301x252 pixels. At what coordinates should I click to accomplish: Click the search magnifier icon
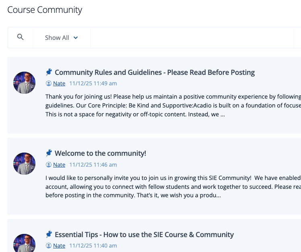(x=21, y=37)
